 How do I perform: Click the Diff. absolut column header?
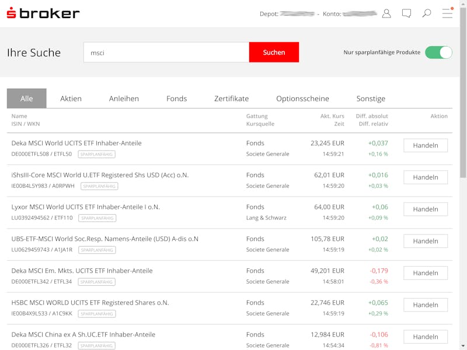(372, 116)
